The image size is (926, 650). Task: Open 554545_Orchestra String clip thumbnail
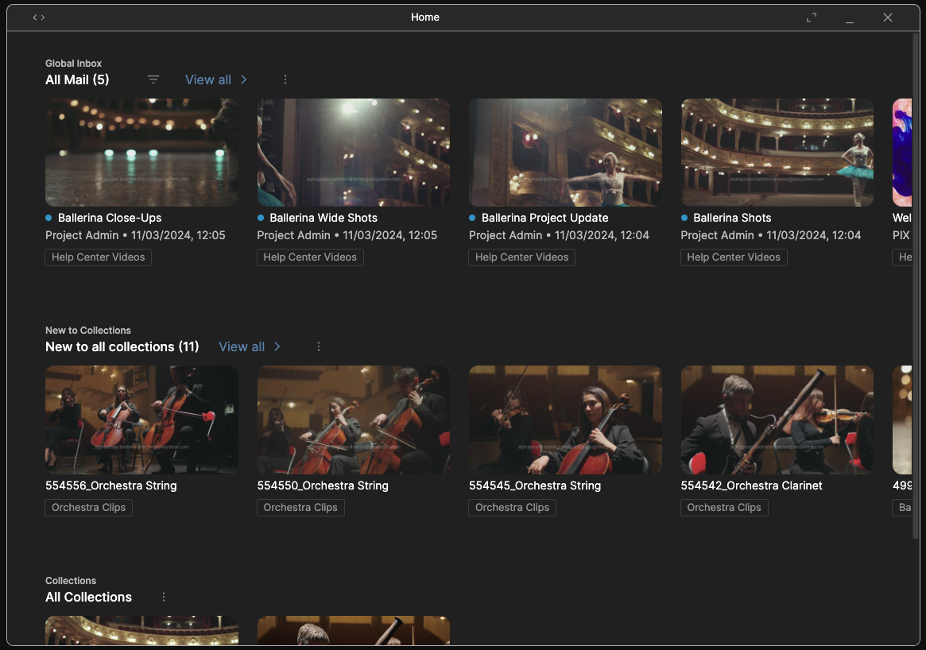tap(565, 420)
